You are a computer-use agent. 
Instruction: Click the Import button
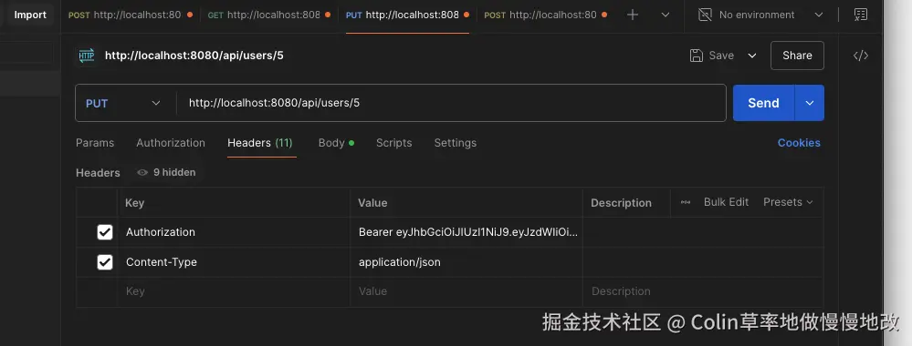tap(30, 15)
